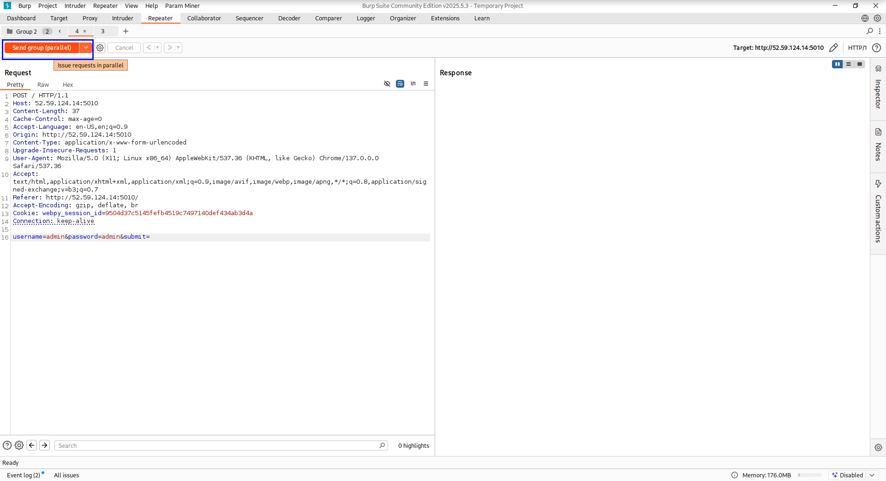Open Repeater help question icon
The width and height of the screenshot is (886, 481).
[x=877, y=48]
